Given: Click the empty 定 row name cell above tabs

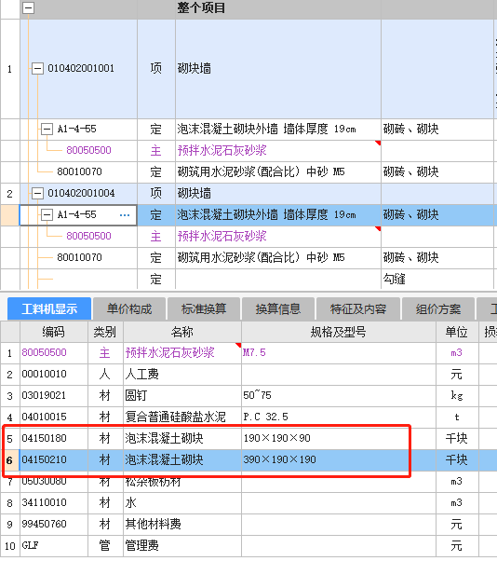Looking at the screenshot, I should click(278, 279).
